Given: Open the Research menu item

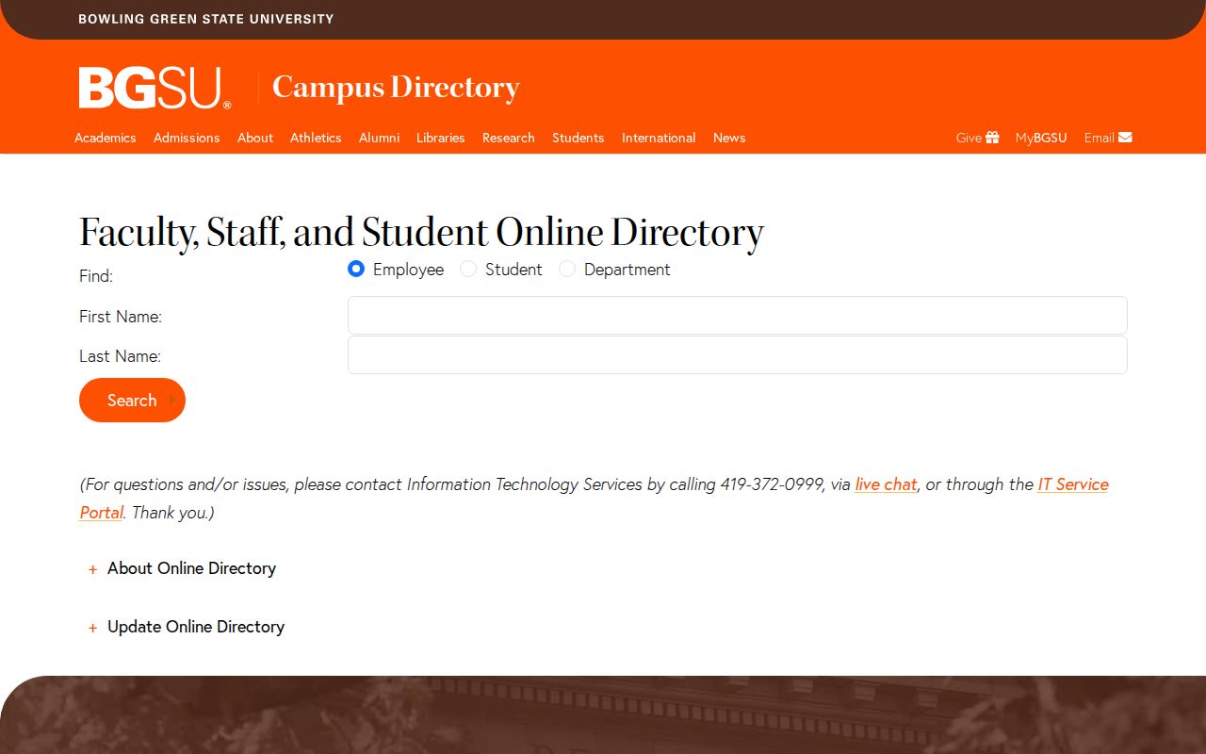Looking at the screenshot, I should click(509, 138).
